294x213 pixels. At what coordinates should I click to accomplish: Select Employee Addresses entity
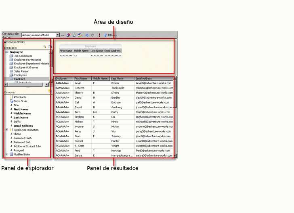26,67
